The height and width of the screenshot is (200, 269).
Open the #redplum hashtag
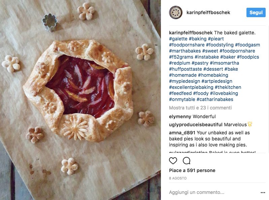179,63
